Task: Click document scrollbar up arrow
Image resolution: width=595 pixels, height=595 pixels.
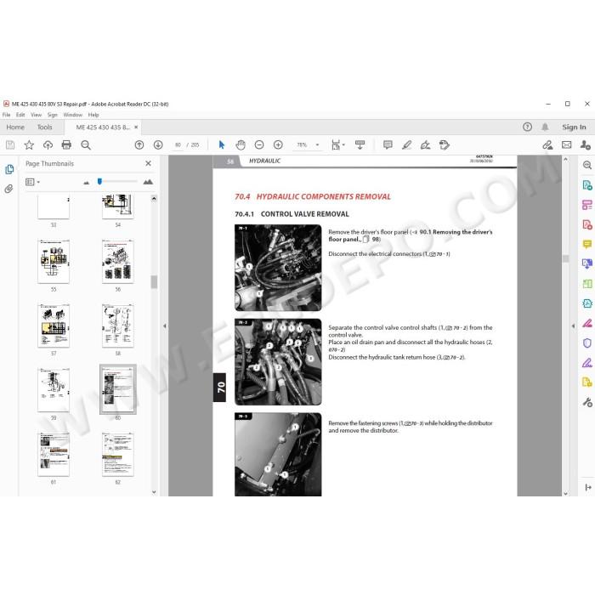Action: [565, 160]
